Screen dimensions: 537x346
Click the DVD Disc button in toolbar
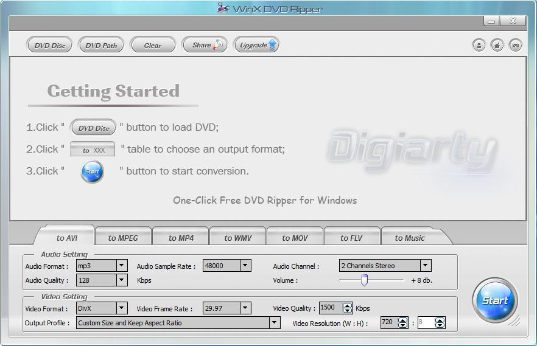[x=49, y=45]
